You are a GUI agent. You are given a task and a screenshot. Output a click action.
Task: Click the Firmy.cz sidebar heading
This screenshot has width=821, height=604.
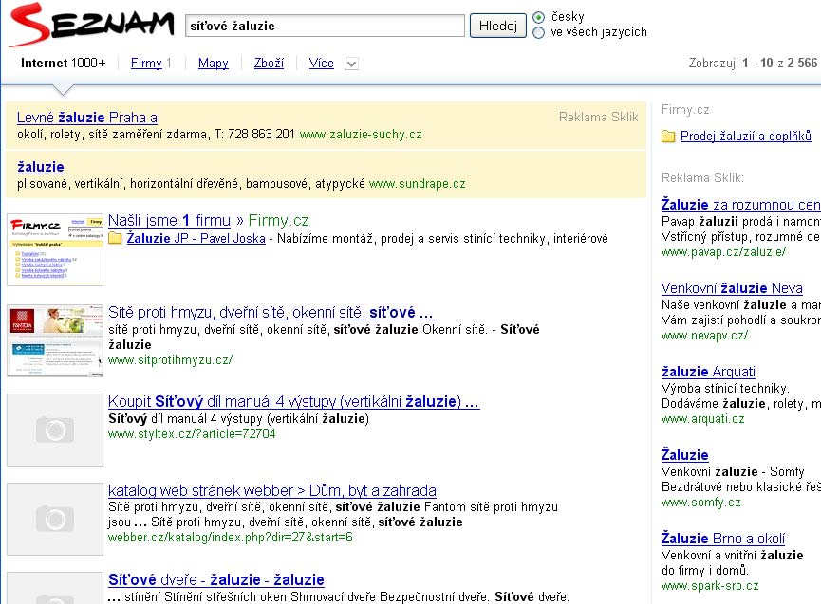pyautogui.click(x=685, y=109)
